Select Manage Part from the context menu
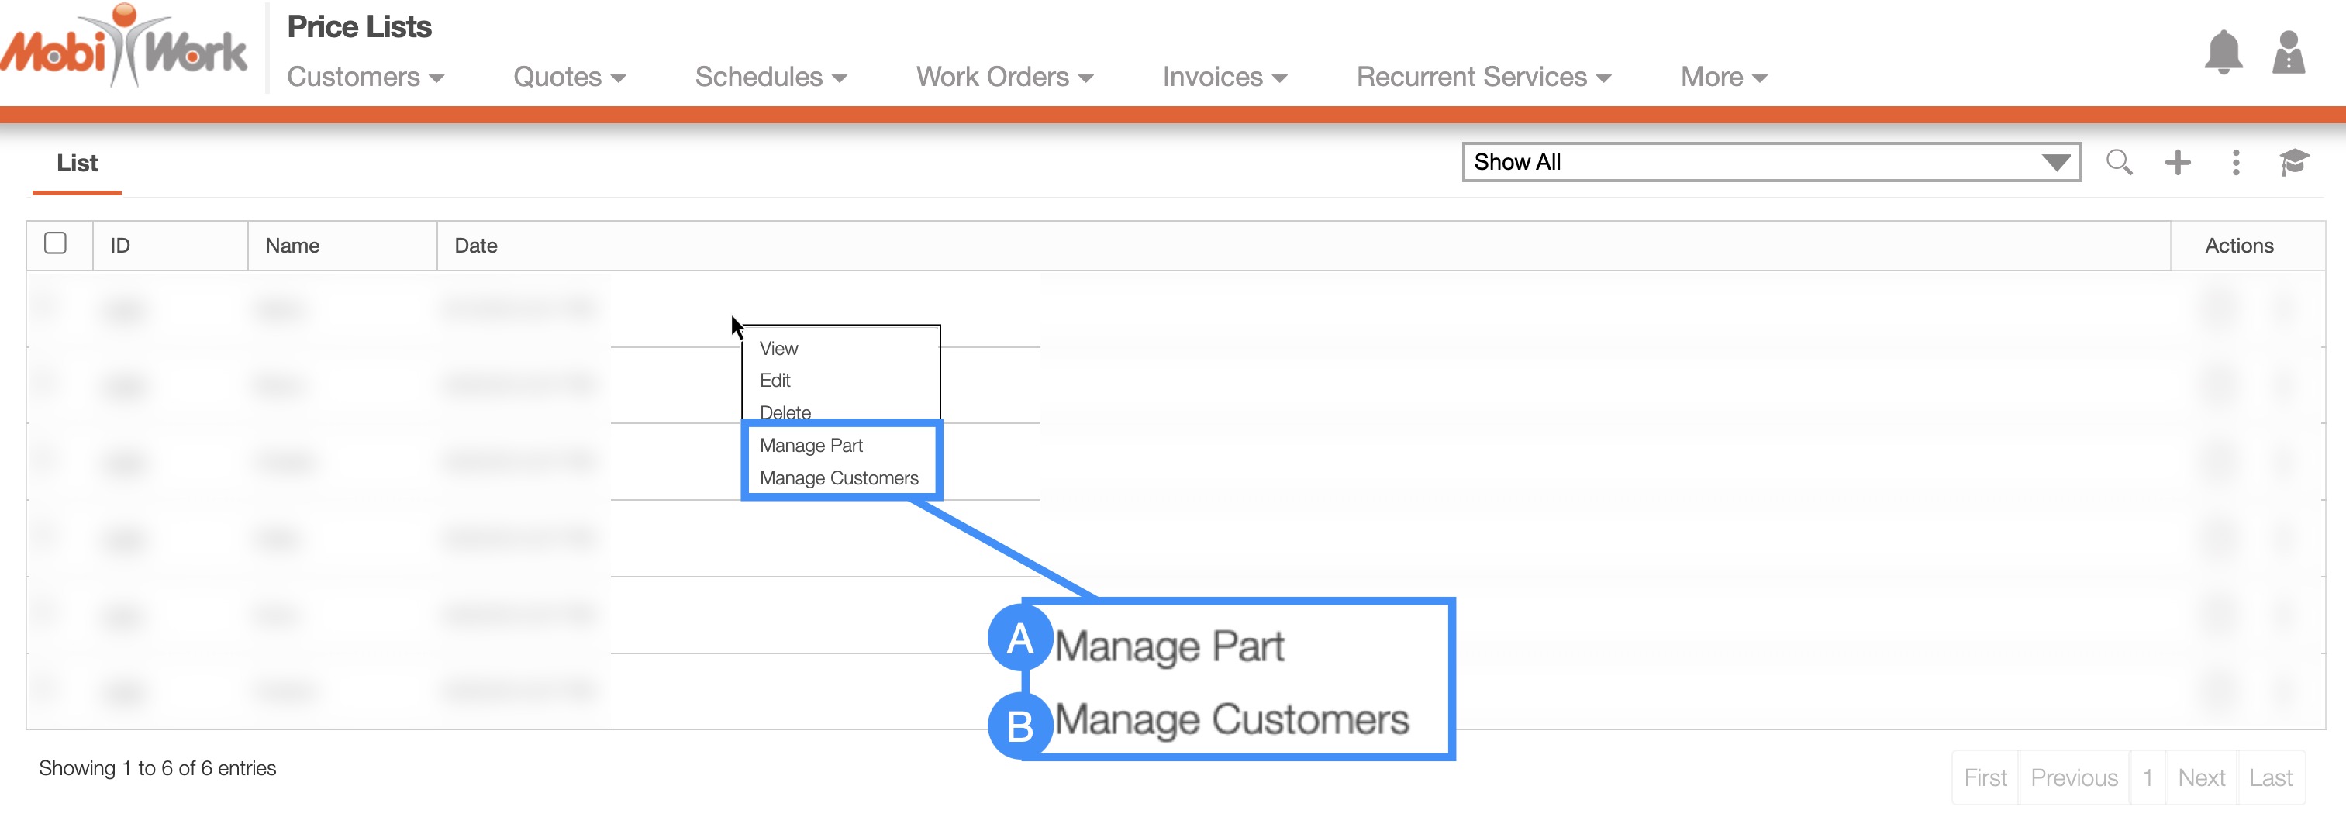Viewport: 2346px width, 817px height. pos(810,446)
